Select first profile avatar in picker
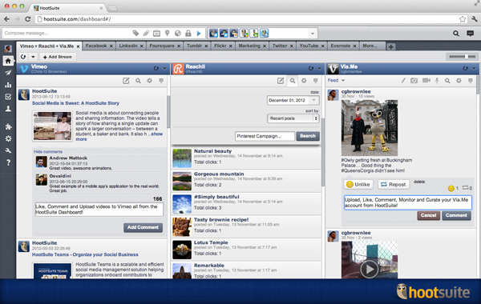 point(213,33)
